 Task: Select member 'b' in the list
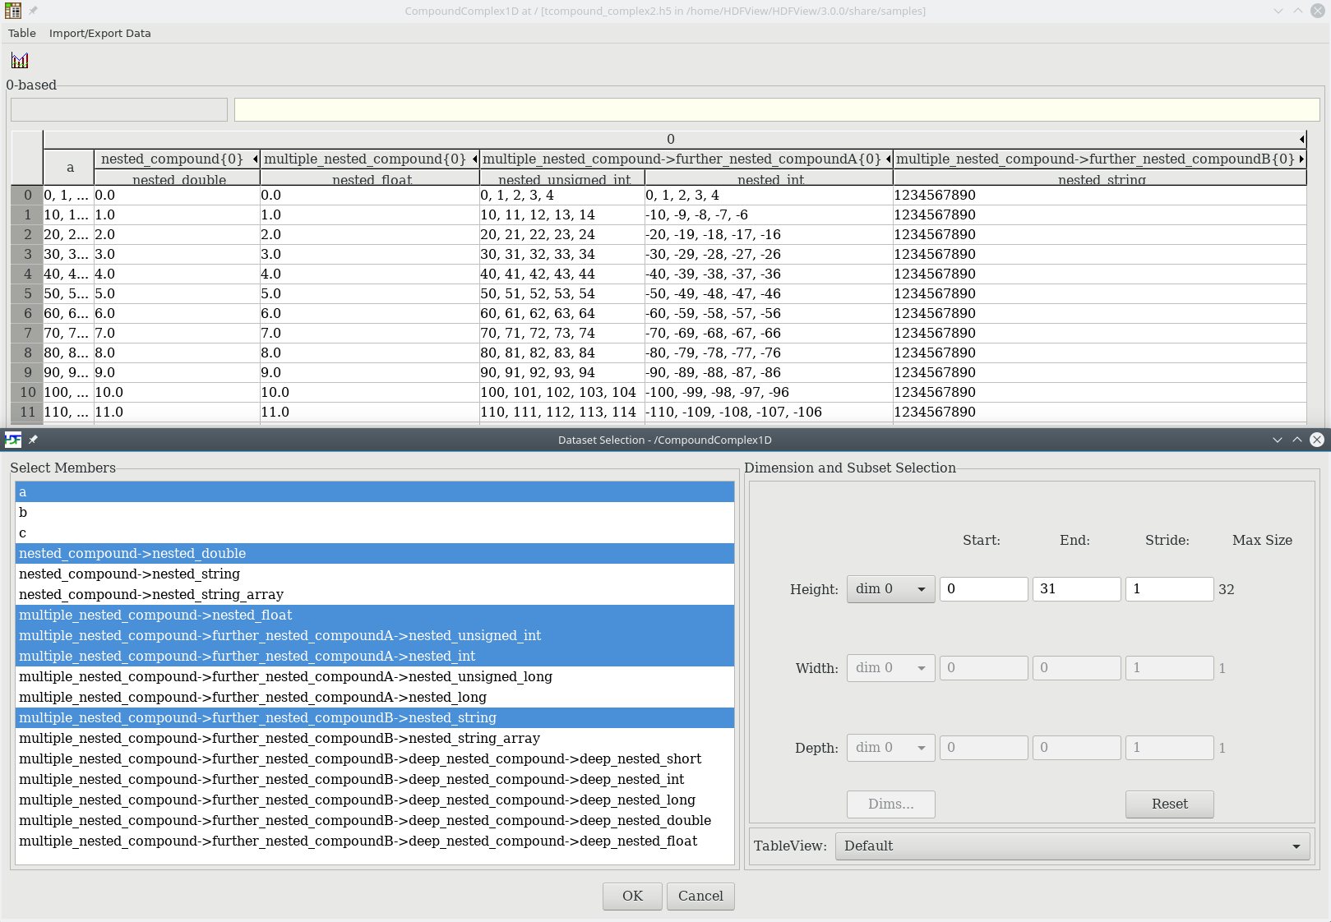click(375, 513)
